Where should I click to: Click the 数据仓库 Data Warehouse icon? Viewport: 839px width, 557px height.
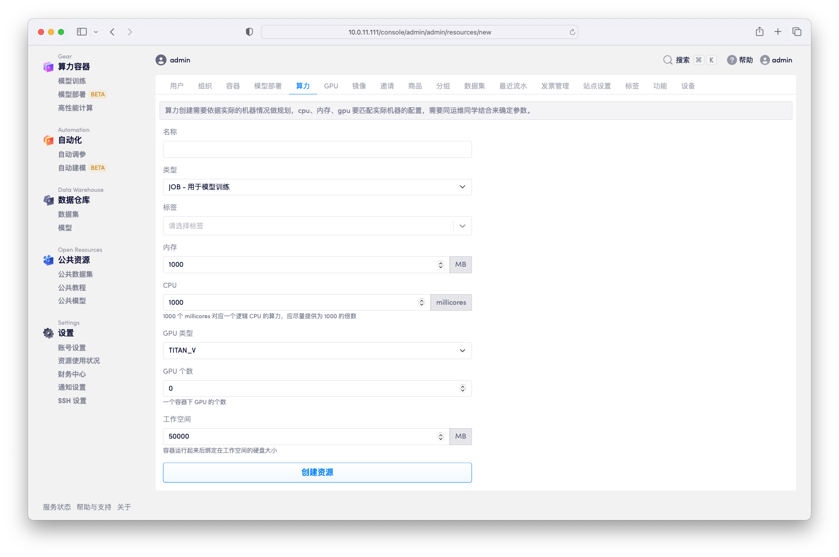48,200
